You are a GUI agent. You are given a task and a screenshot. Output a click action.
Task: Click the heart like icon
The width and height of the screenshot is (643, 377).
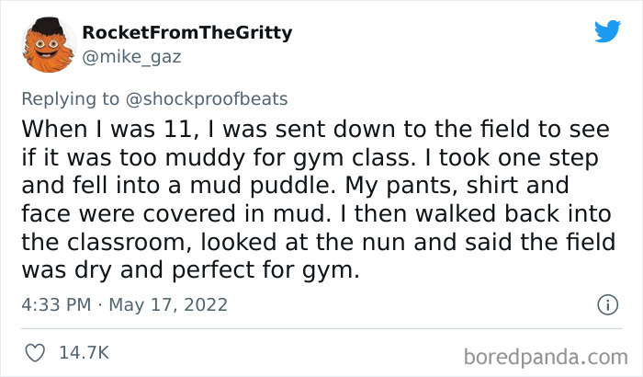pos(38,352)
